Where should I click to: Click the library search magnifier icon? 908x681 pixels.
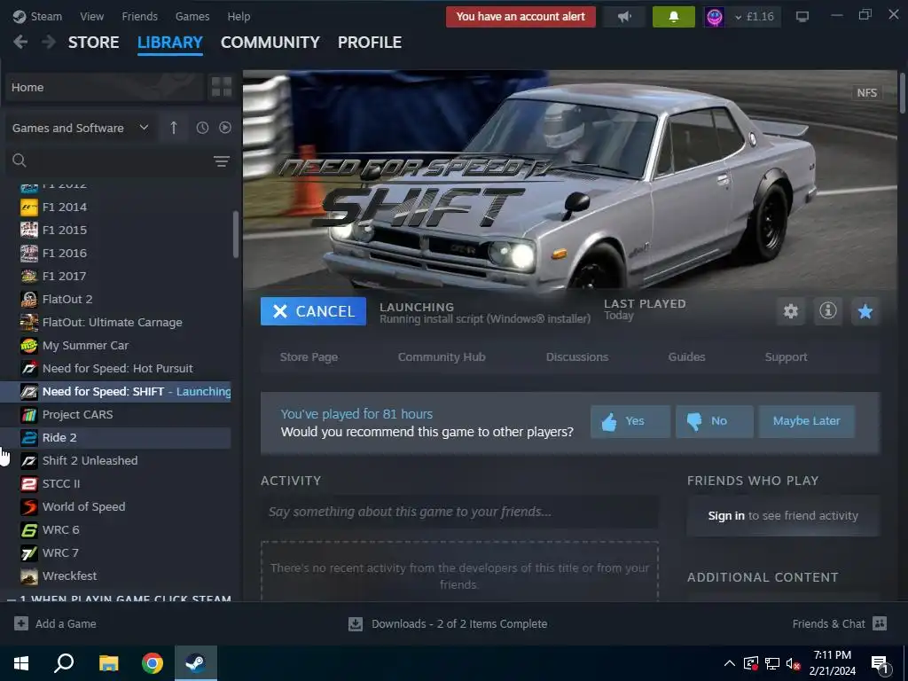click(20, 160)
